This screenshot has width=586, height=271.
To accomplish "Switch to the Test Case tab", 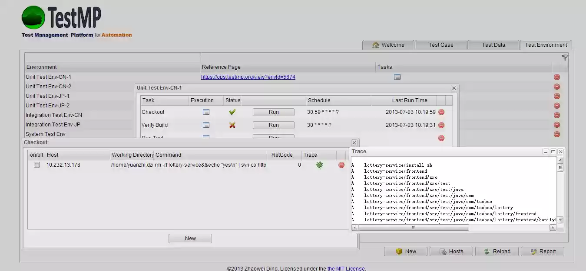I will tap(441, 45).
